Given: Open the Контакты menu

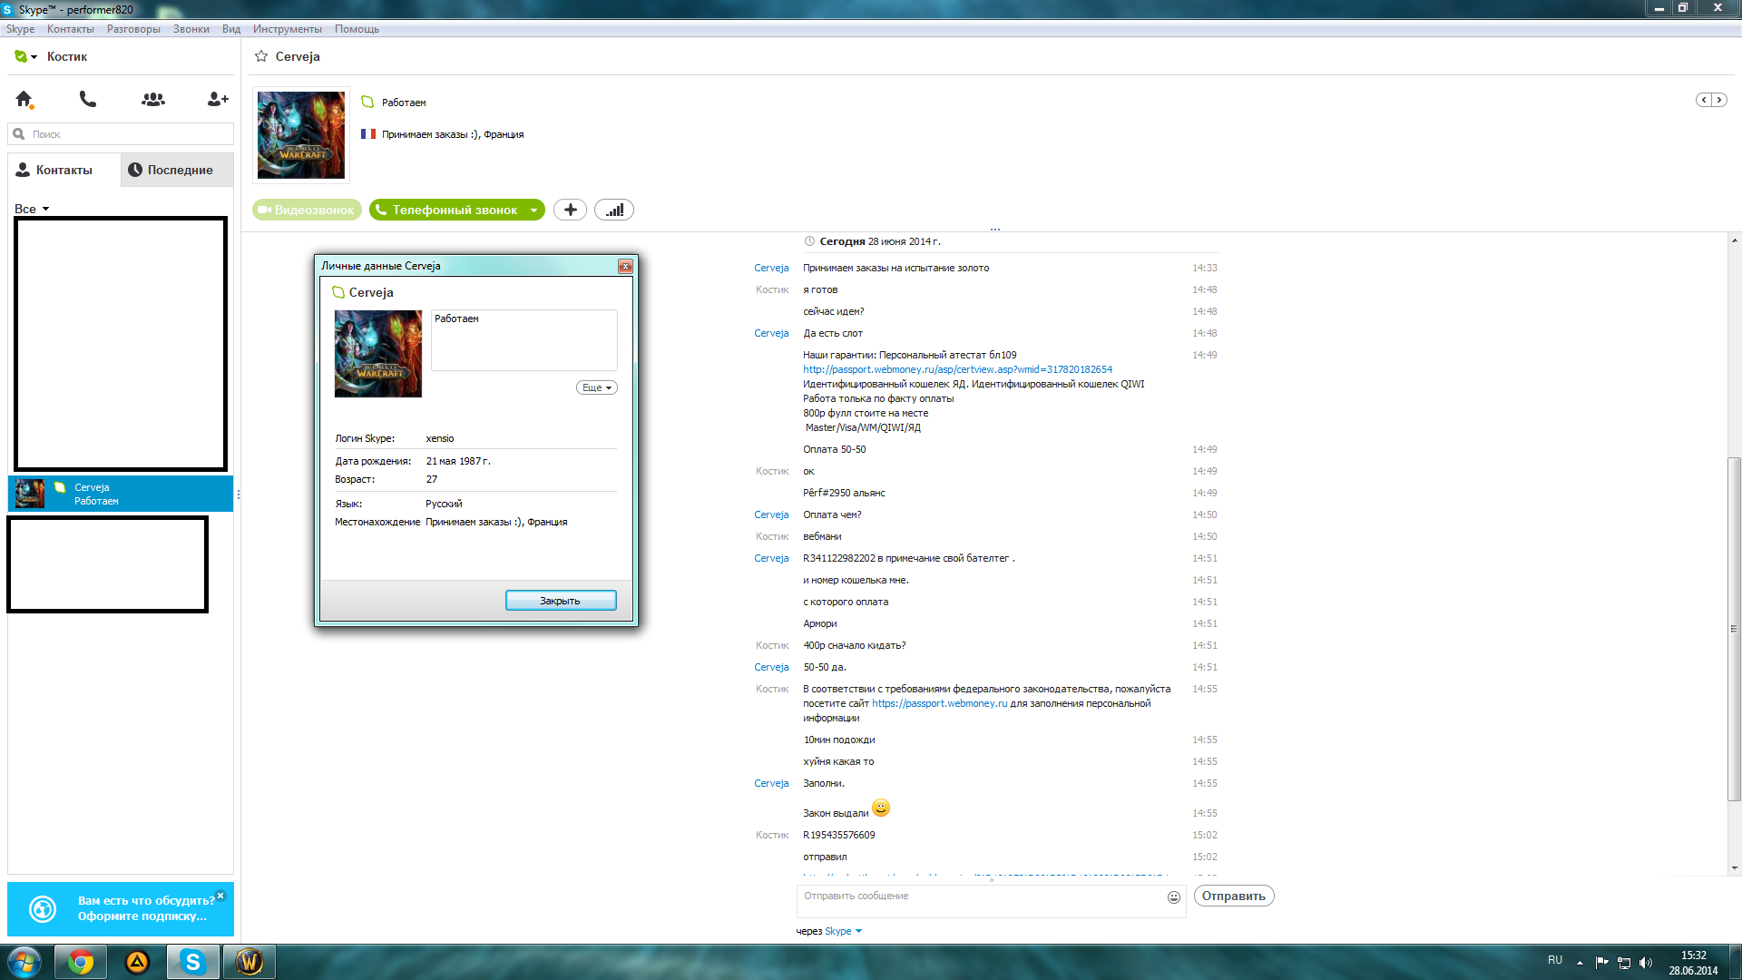Looking at the screenshot, I should tap(71, 29).
